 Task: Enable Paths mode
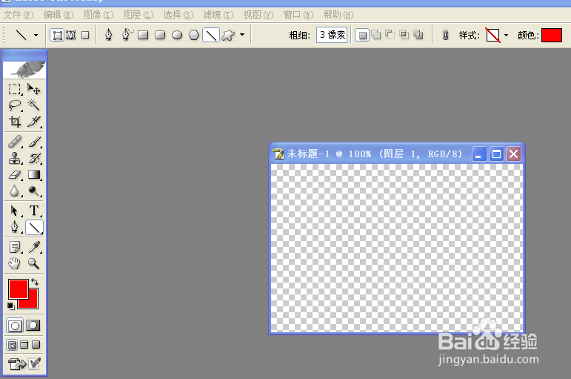coord(71,35)
